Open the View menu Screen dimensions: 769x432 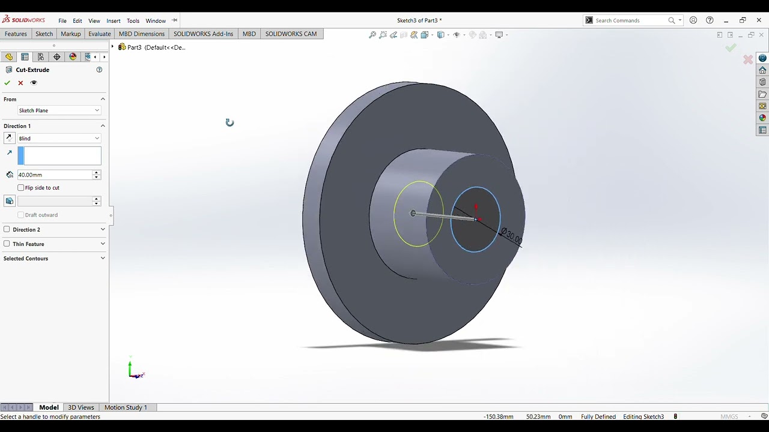94,21
